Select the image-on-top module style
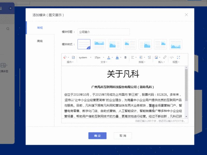This screenshot has width=207, height=155. tap(99, 44)
